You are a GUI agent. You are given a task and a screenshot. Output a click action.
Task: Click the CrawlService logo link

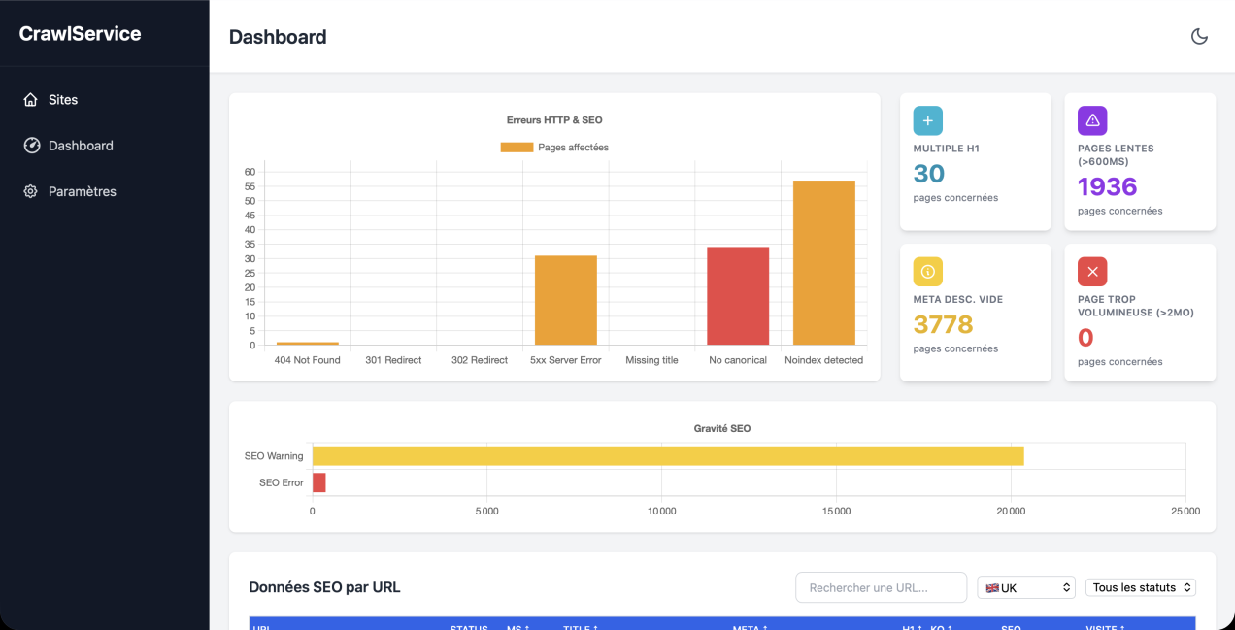point(81,34)
